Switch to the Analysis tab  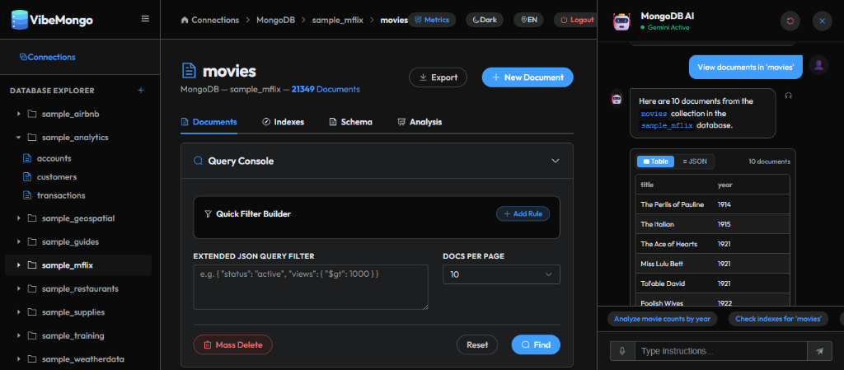coord(420,122)
